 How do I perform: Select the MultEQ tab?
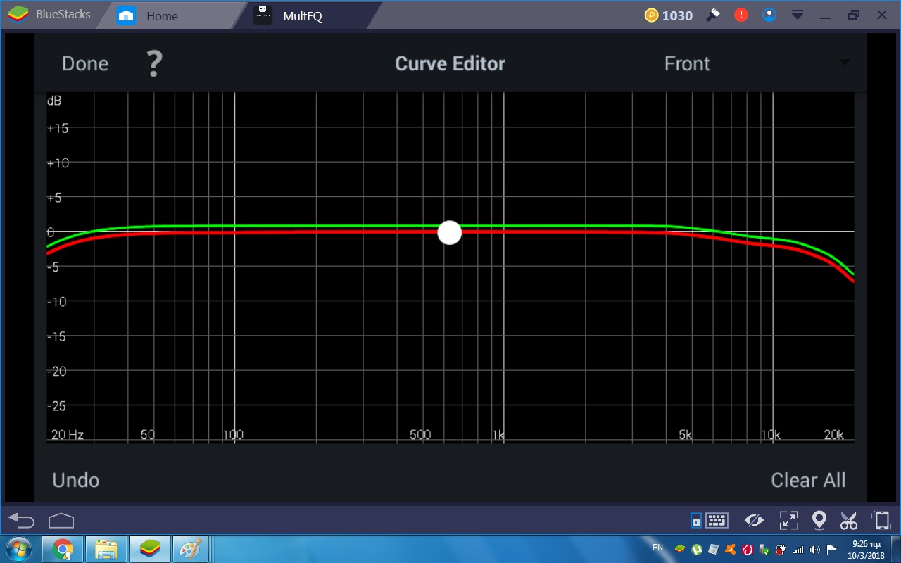click(x=301, y=15)
